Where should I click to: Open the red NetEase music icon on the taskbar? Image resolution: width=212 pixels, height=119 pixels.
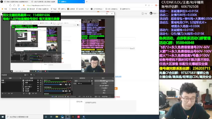tap(78, 117)
